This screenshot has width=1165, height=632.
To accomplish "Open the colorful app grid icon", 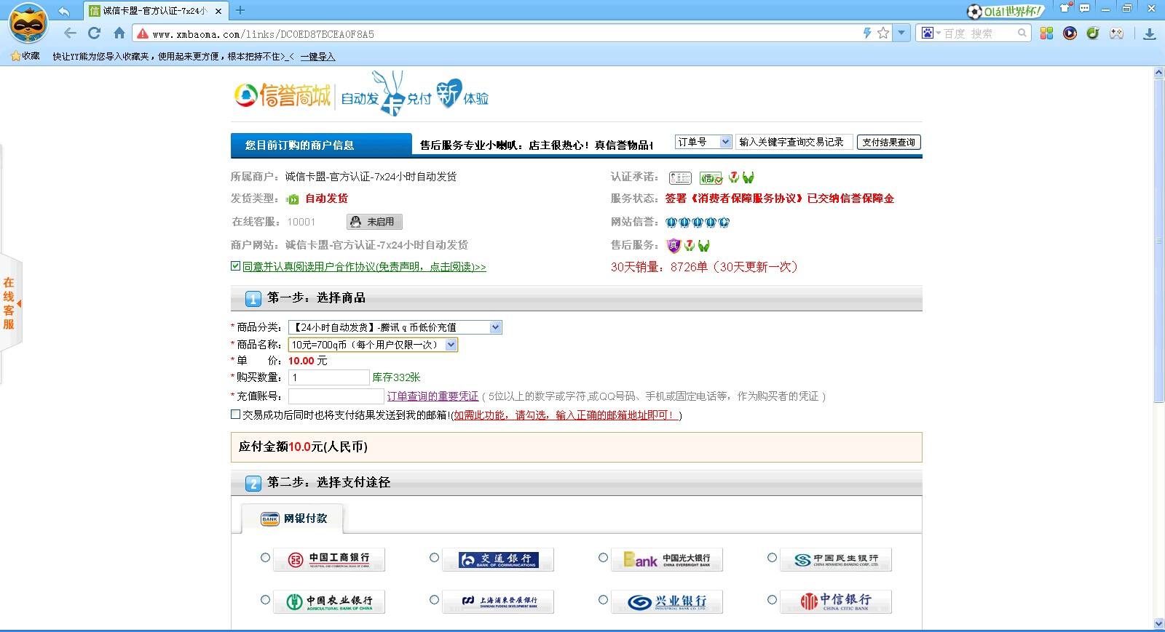I will [x=1046, y=33].
